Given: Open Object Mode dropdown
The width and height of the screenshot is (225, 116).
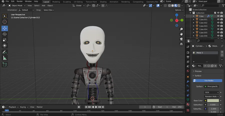Looking at the screenshot, I should click(x=17, y=5).
